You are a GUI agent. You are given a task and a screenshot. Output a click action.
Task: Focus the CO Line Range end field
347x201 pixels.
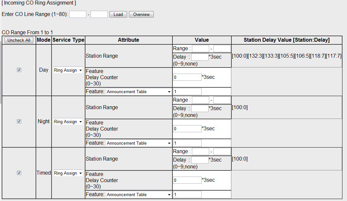pyautogui.click(x=99, y=14)
